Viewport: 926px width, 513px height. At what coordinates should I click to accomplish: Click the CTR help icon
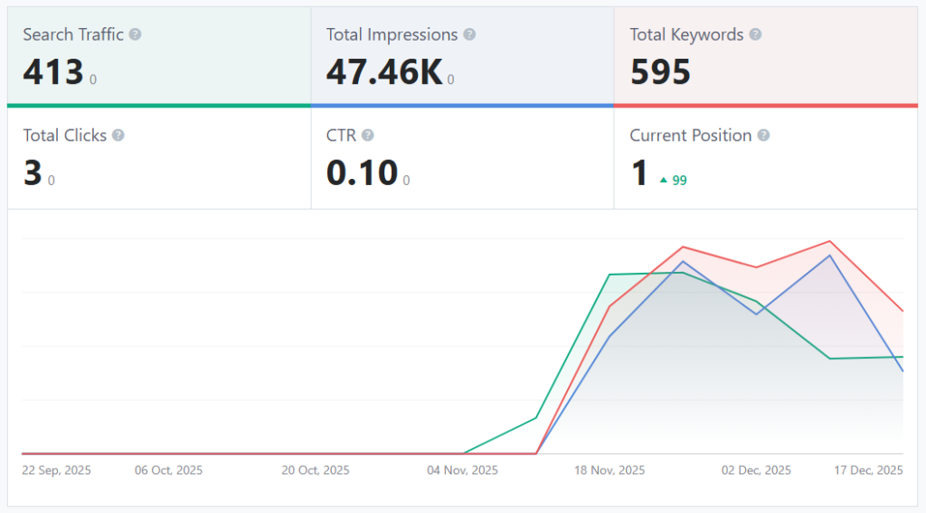click(x=368, y=135)
